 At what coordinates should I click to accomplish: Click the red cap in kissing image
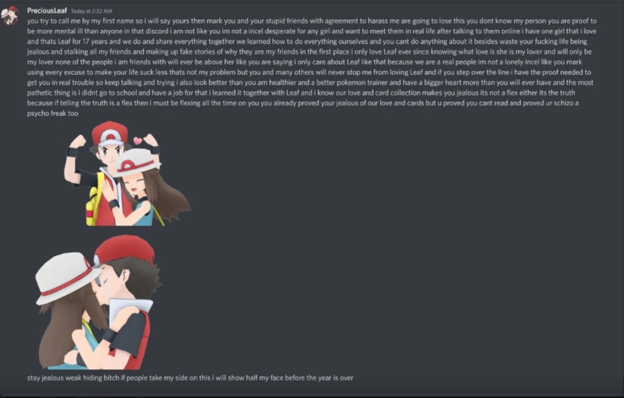pos(124,251)
